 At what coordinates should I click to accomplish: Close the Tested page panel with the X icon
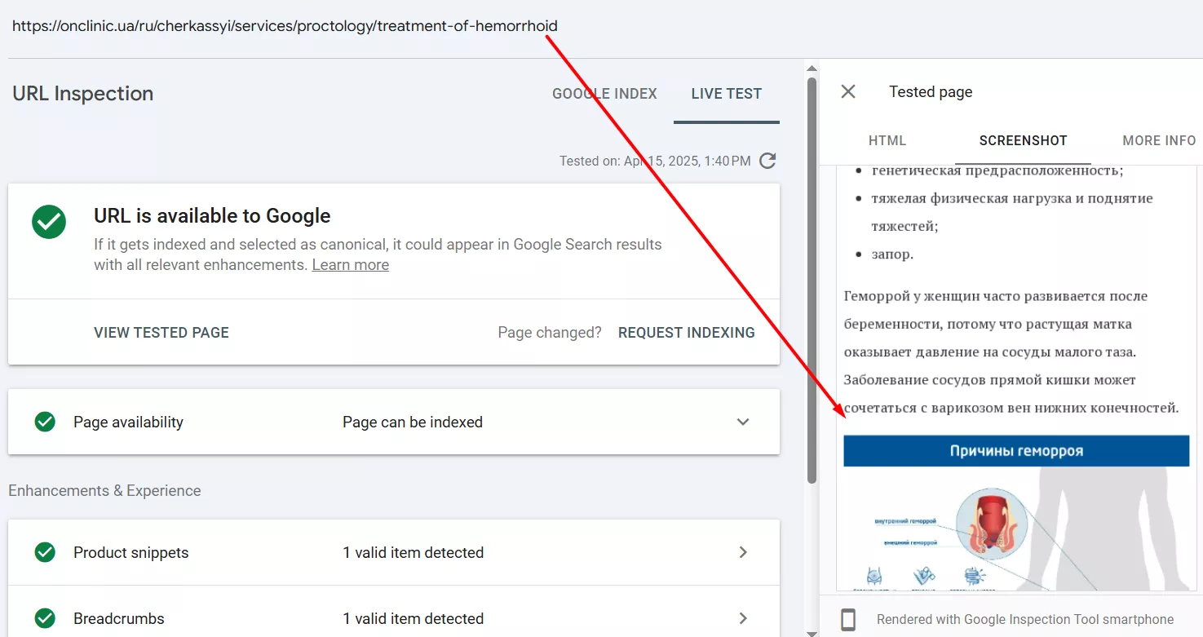coord(847,91)
